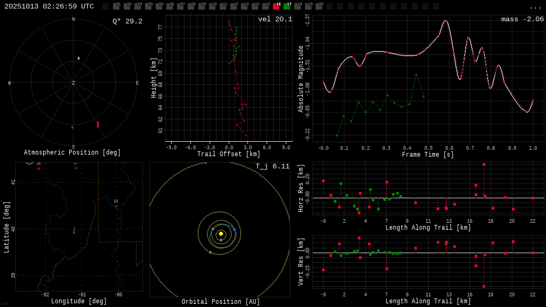Click the green station 17 cross on the map
The width and height of the screenshot is (546, 307).
tap(76, 168)
